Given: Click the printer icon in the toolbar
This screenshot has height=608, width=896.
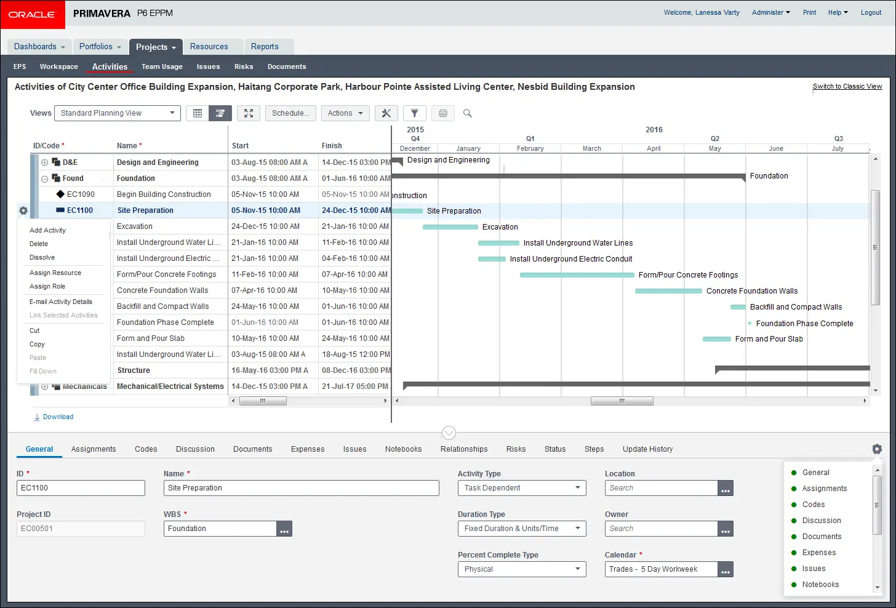Looking at the screenshot, I should click(443, 113).
